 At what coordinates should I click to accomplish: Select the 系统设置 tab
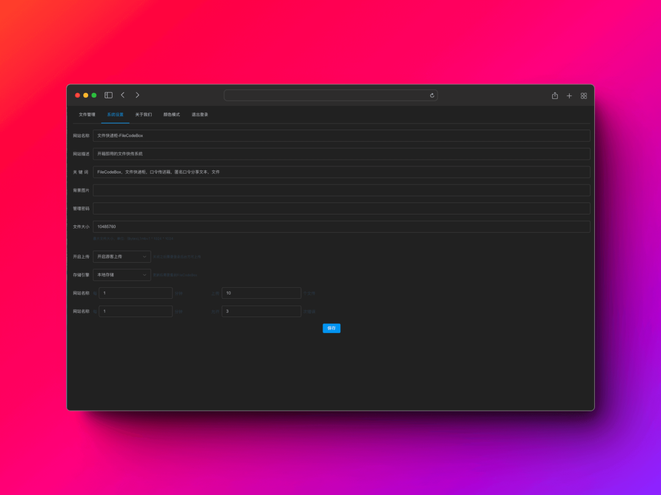pyautogui.click(x=115, y=114)
